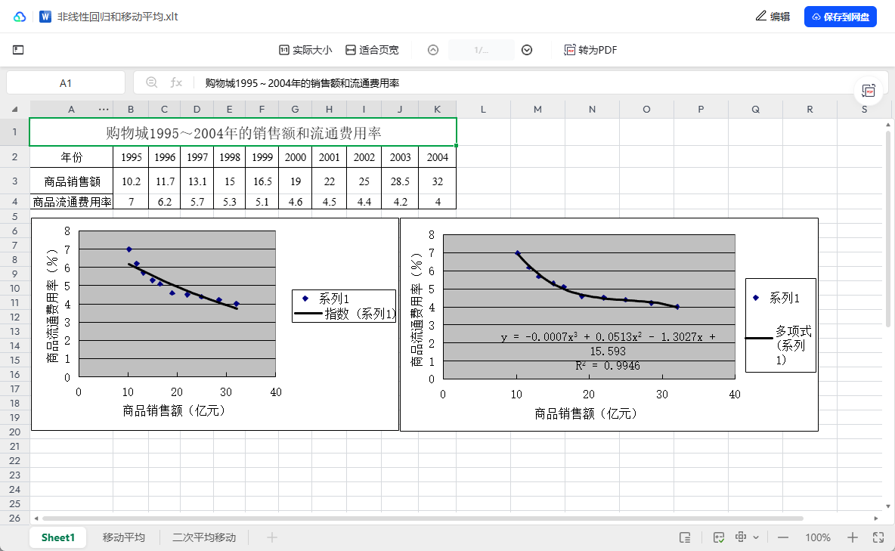Viewport: 895px width, 551px height.
Task: Click the plus to zoom in
Action: pyautogui.click(x=853, y=537)
